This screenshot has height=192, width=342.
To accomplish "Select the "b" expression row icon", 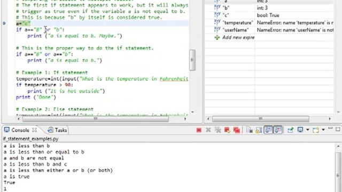I will point(217,7).
